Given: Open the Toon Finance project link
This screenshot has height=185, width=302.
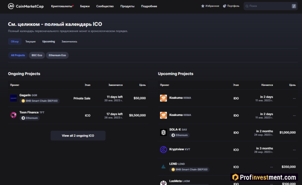Looking at the screenshot, I should click(29, 112).
